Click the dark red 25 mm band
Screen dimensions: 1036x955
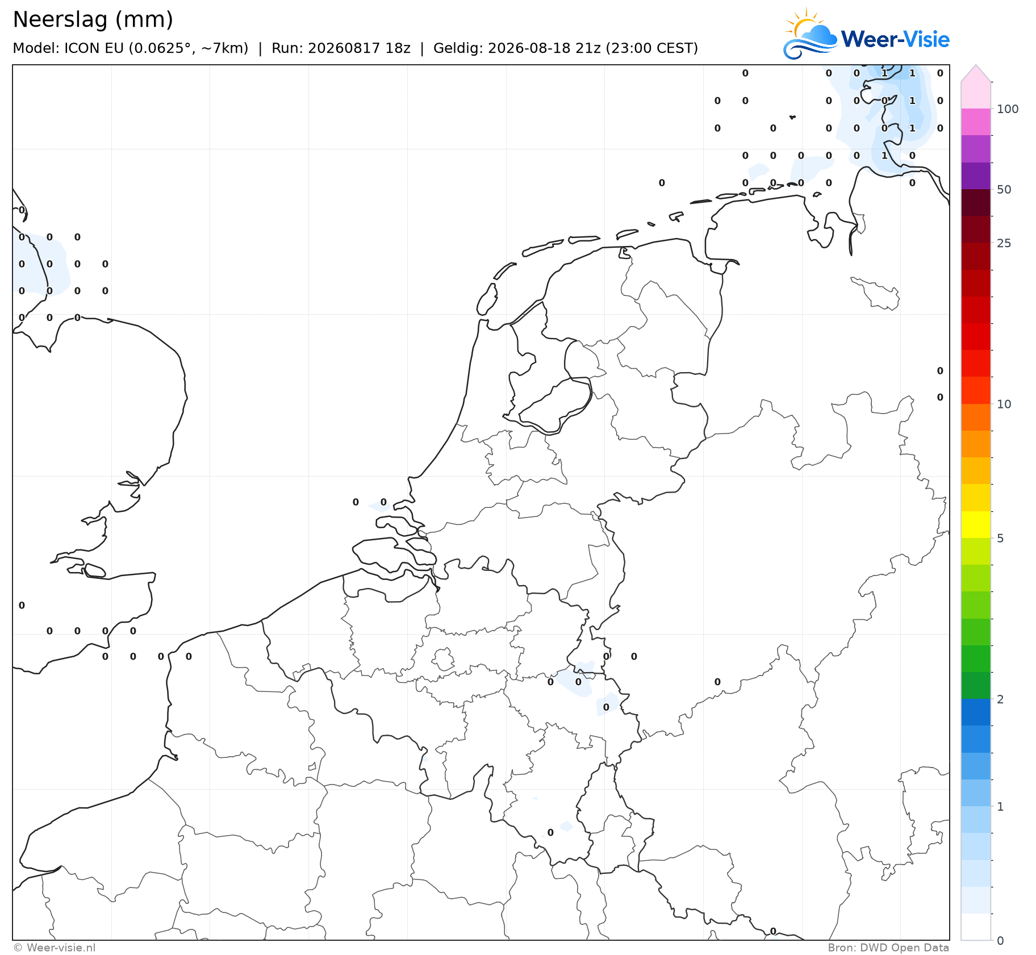(x=976, y=230)
